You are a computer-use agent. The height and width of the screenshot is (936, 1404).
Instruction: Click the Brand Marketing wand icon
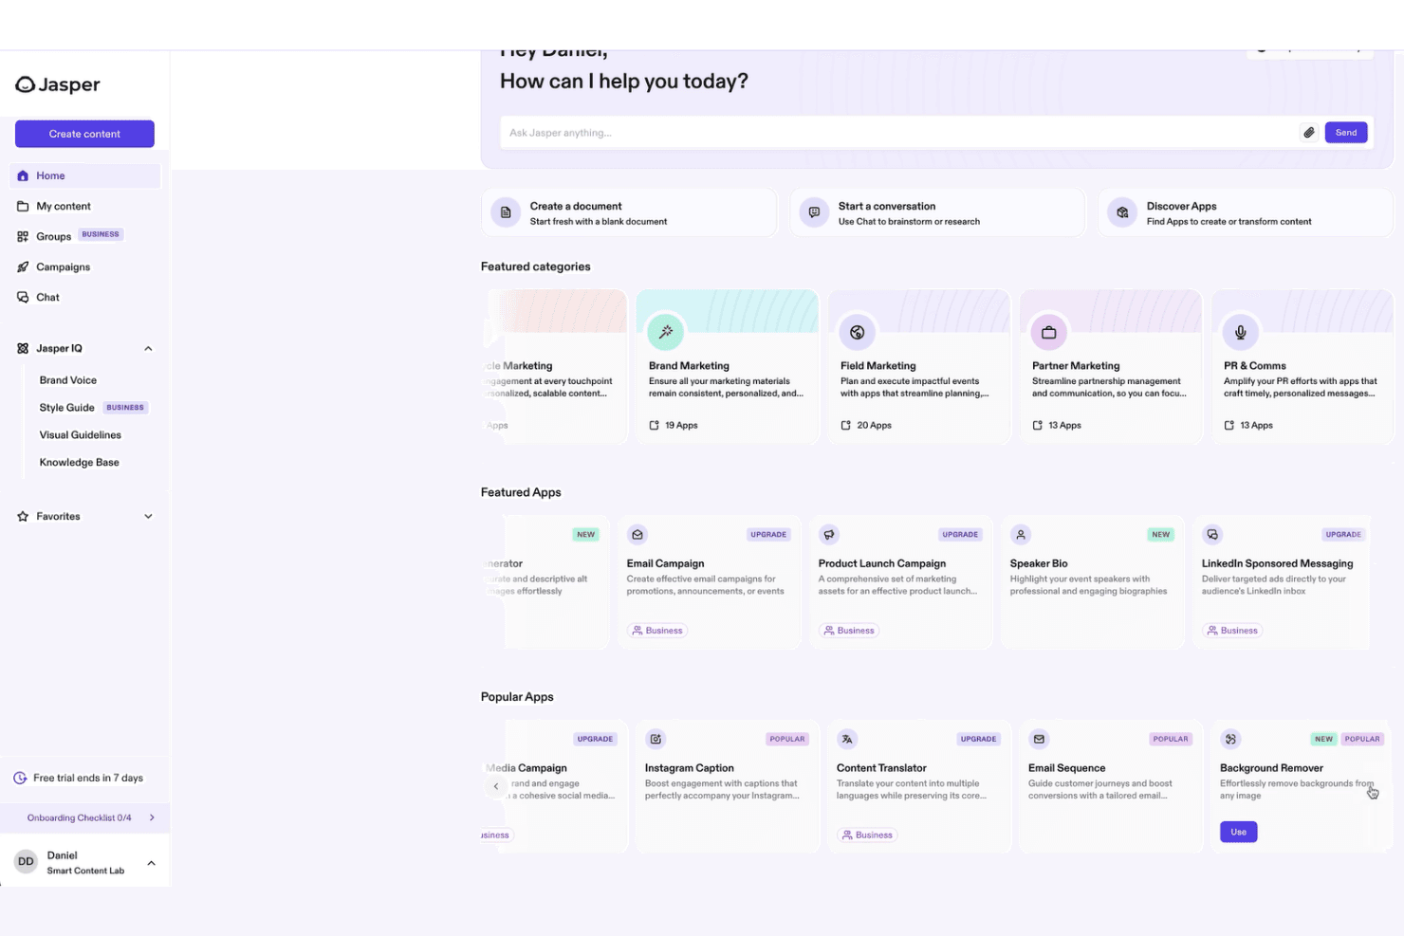(x=666, y=332)
